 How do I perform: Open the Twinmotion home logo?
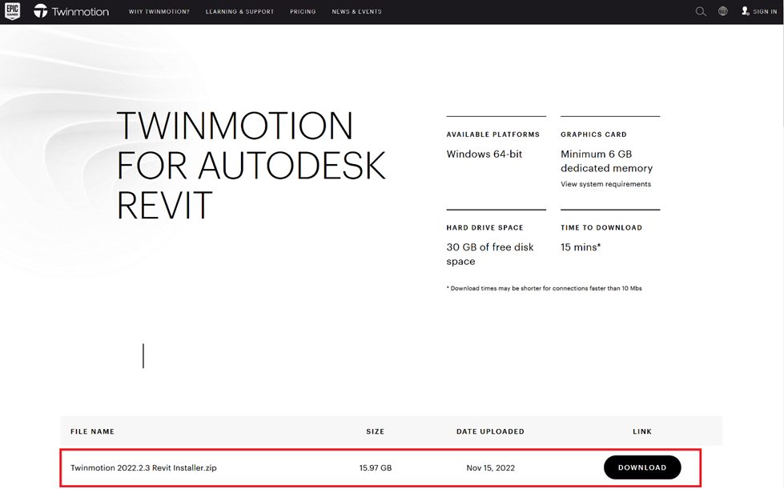pyautogui.click(x=71, y=11)
